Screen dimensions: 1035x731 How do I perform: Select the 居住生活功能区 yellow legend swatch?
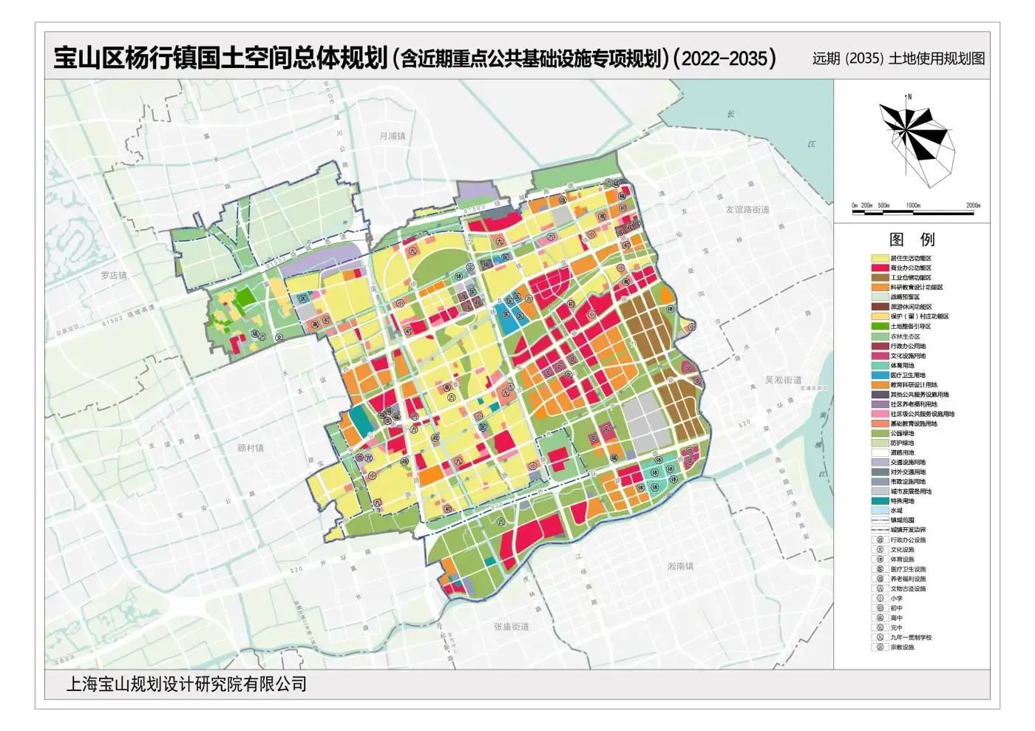point(880,258)
